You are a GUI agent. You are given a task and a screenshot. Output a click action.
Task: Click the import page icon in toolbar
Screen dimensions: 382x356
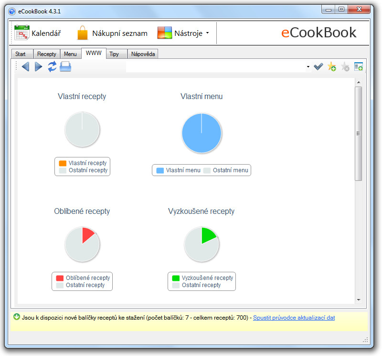tap(359, 67)
